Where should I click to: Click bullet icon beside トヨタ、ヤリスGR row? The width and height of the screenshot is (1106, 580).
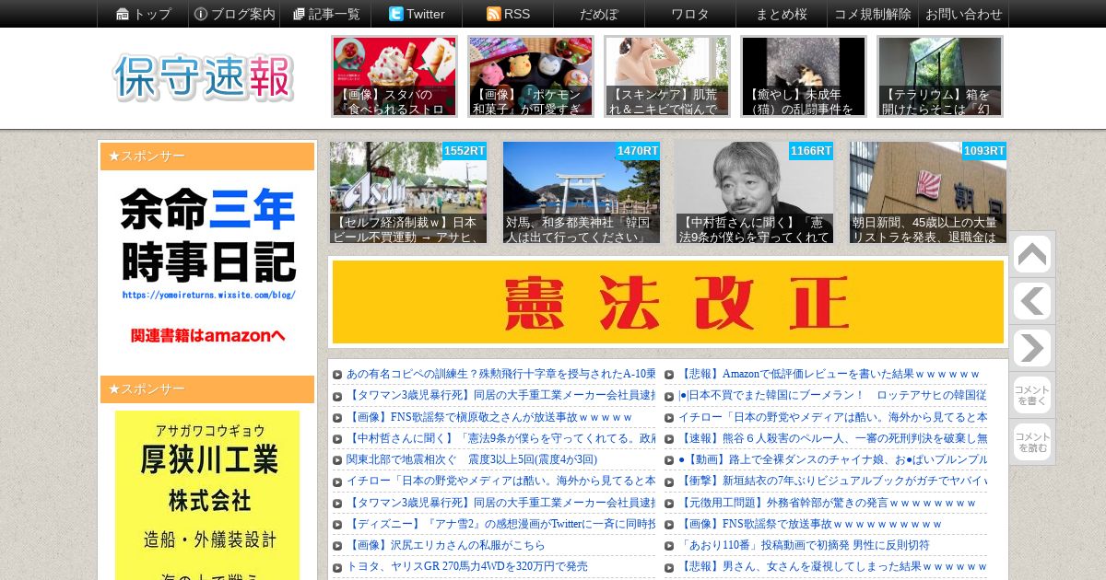(x=337, y=567)
